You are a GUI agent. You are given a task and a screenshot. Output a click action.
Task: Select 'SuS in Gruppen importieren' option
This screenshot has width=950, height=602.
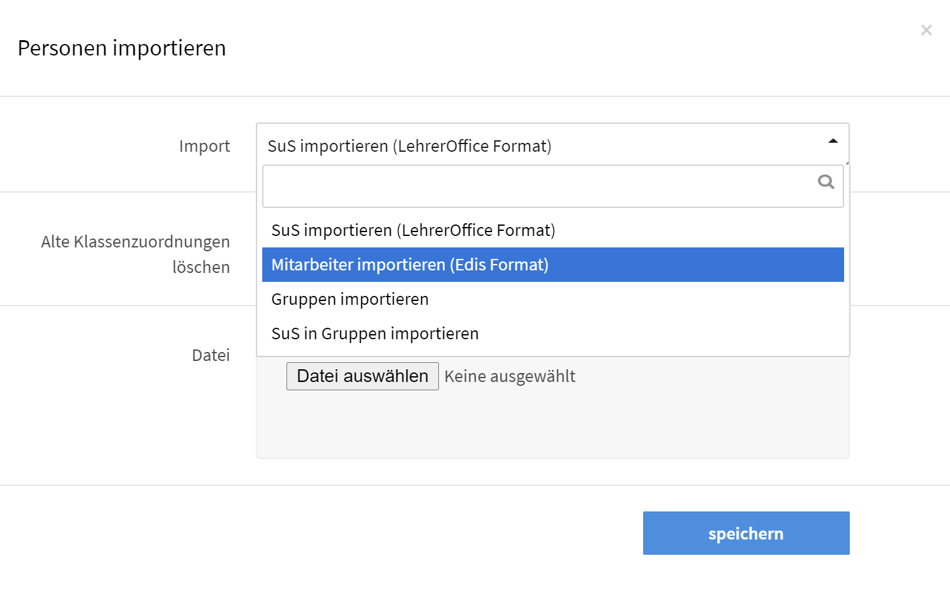point(553,334)
